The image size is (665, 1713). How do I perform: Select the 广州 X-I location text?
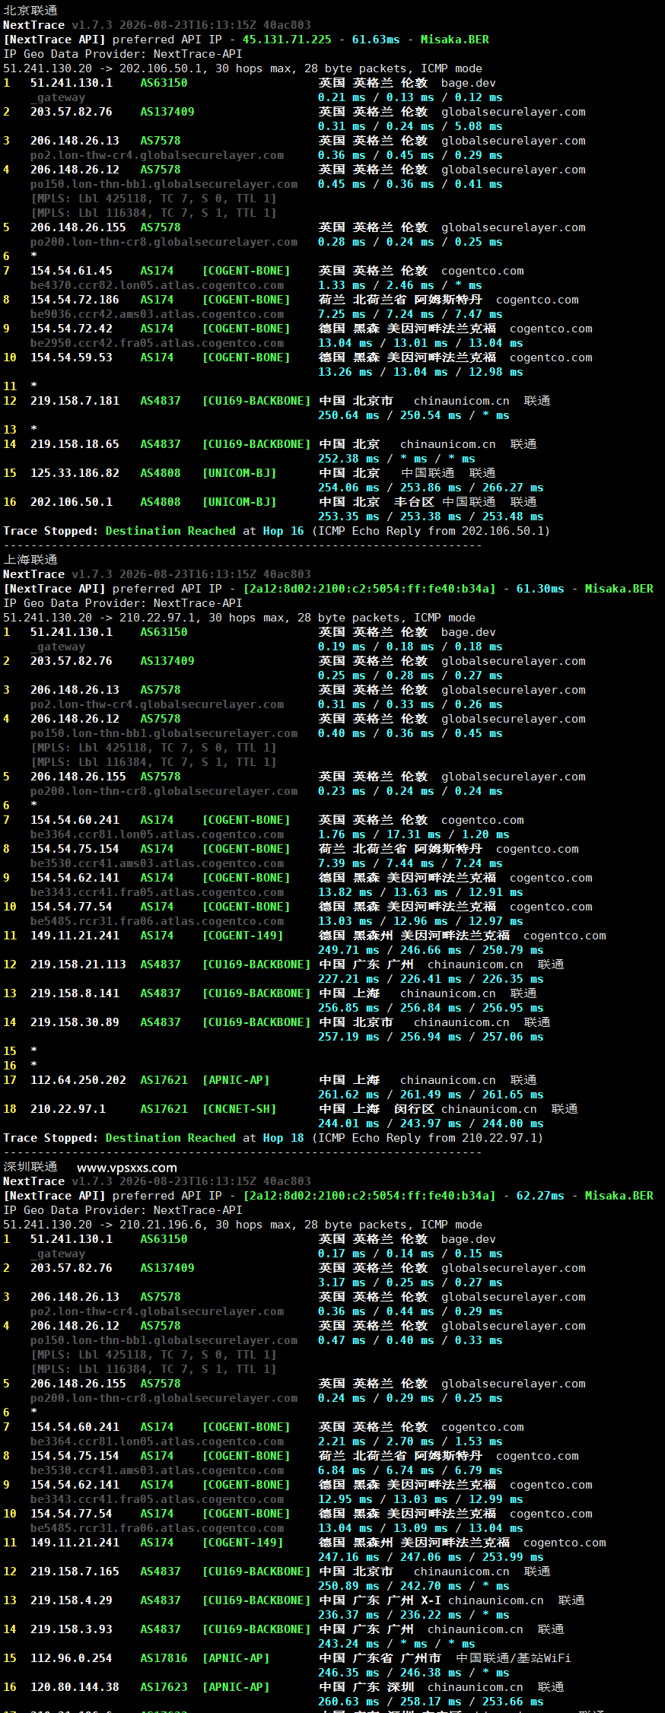(414, 1600)
